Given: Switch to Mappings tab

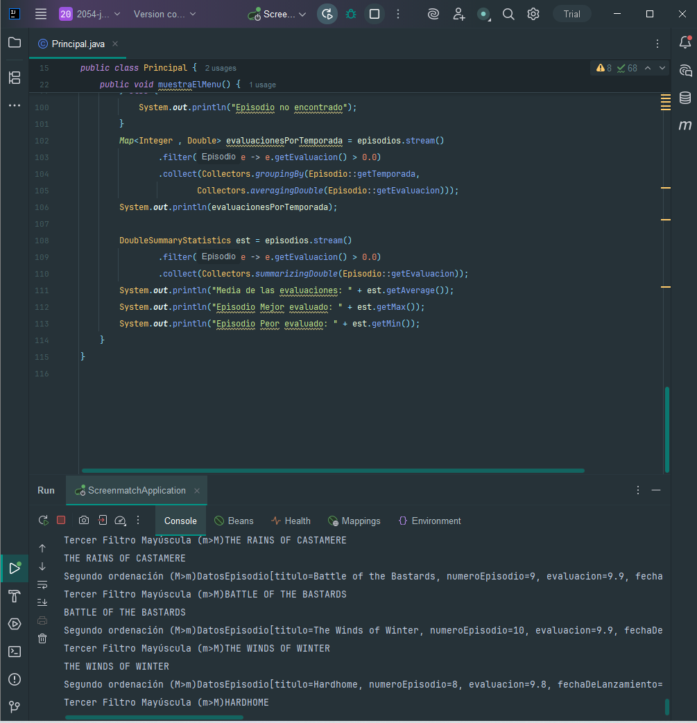Looking at the screenshot, I should pos(354,521).
